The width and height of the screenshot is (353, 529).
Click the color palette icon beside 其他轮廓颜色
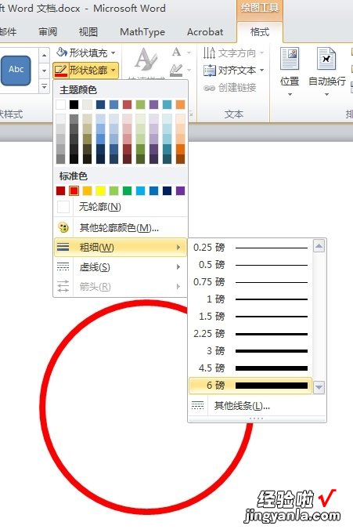63,228
